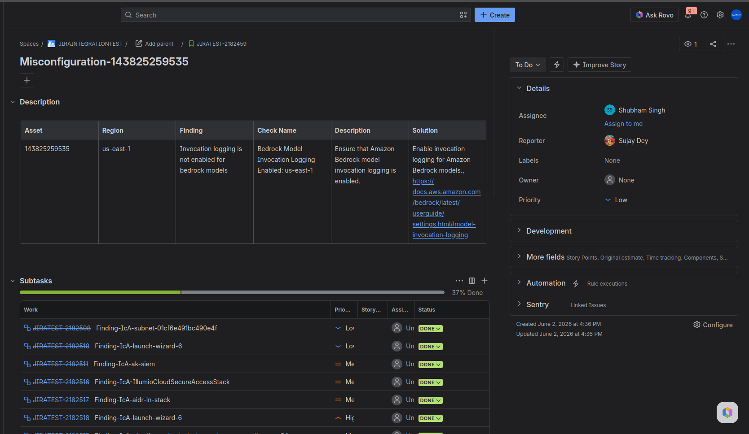This screenshot has width=749, height=434.
Task: Click the search apps grid icon
Action: [x=463, y=15]
